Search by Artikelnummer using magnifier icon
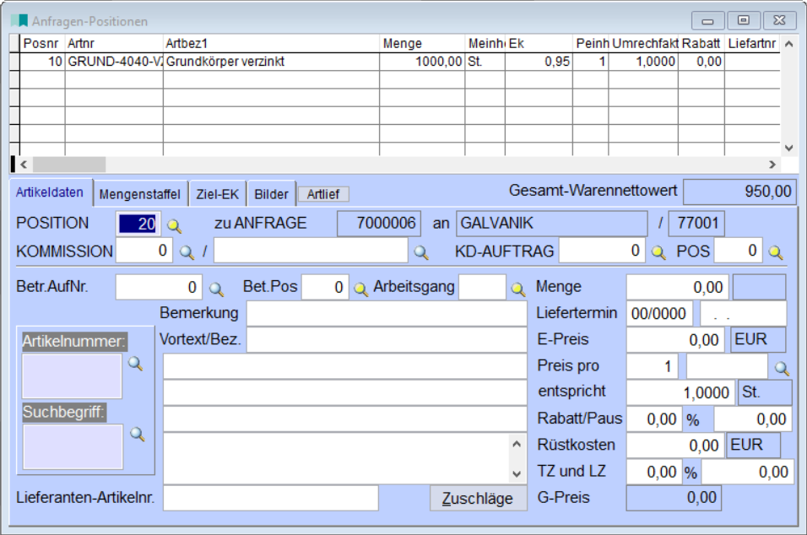The height and width of the screenshot is (535, 807). (135, 364)
